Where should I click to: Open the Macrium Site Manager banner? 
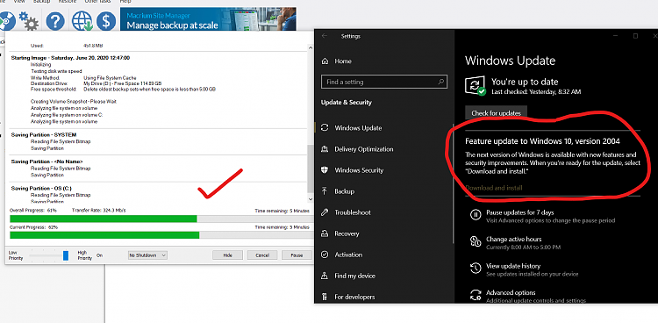pos(208,19)
